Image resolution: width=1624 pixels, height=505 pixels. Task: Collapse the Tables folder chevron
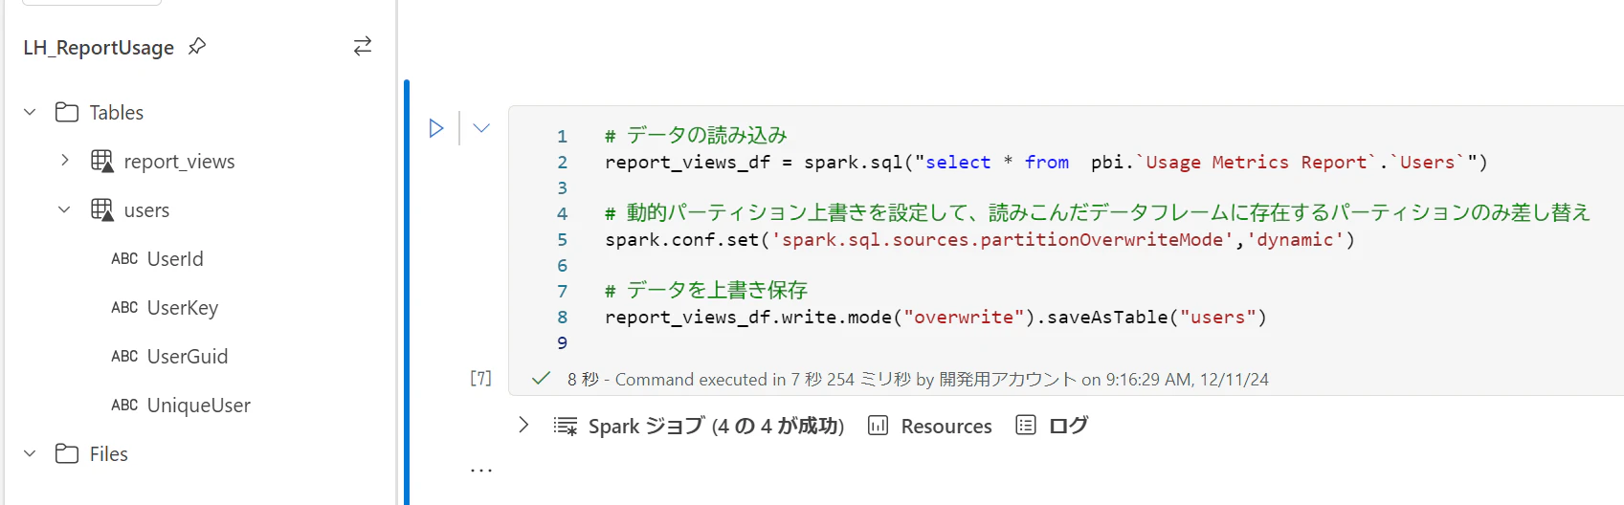30,112
